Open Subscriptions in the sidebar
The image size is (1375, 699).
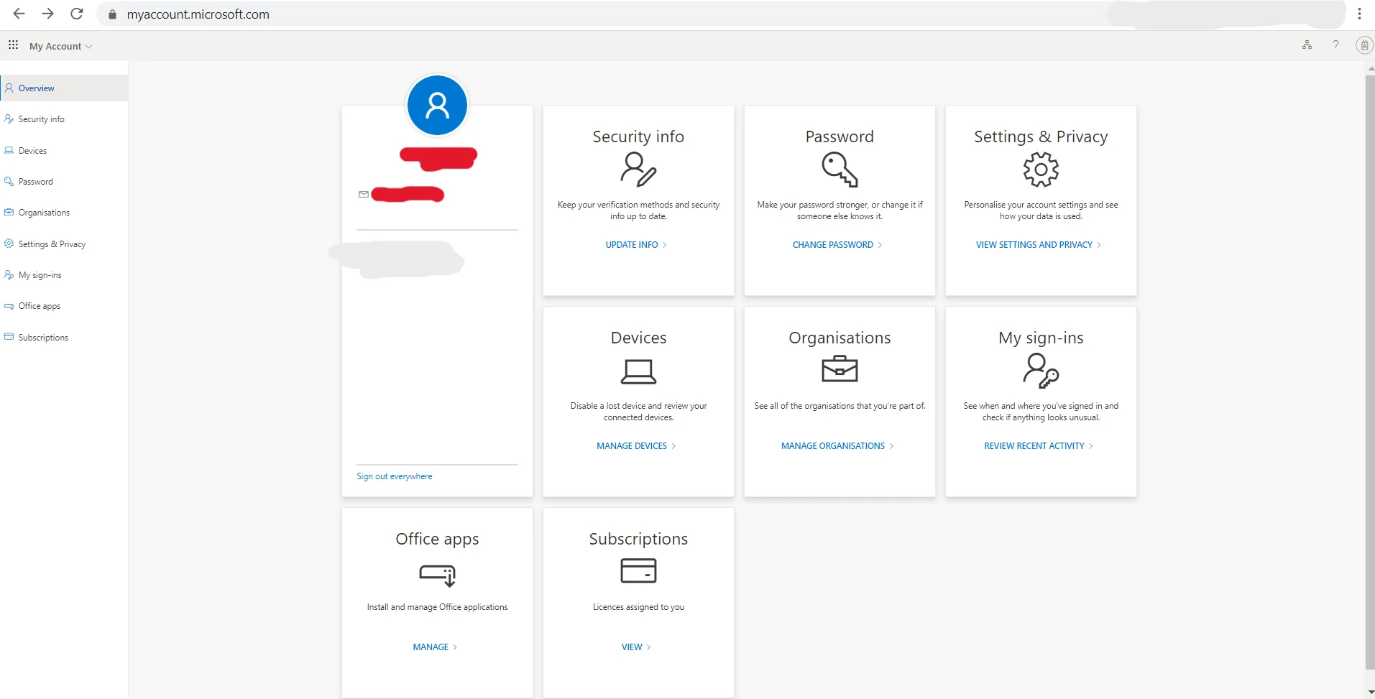coord(64,338)
